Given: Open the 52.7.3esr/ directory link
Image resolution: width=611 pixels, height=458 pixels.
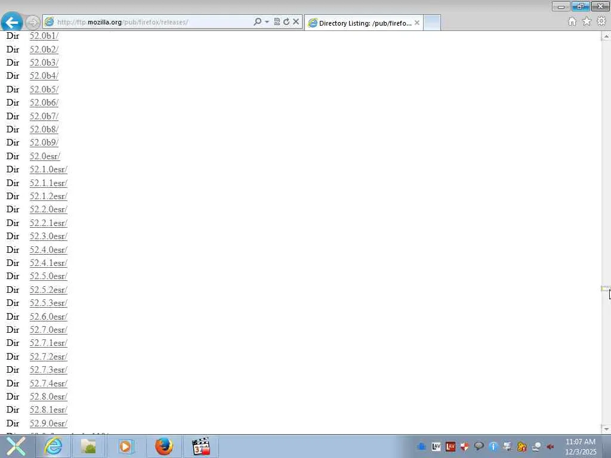Looking at the screenshot, I should 48,370.
